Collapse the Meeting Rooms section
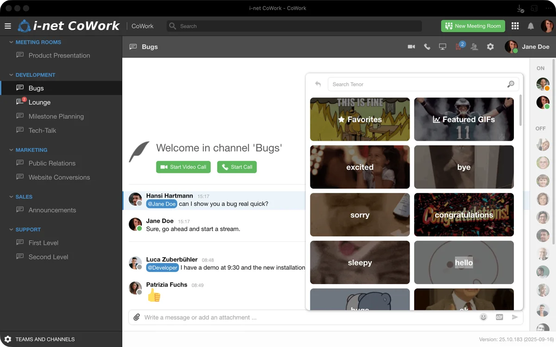The height and width of the screenshot is (347, 556). coord(12,42)
